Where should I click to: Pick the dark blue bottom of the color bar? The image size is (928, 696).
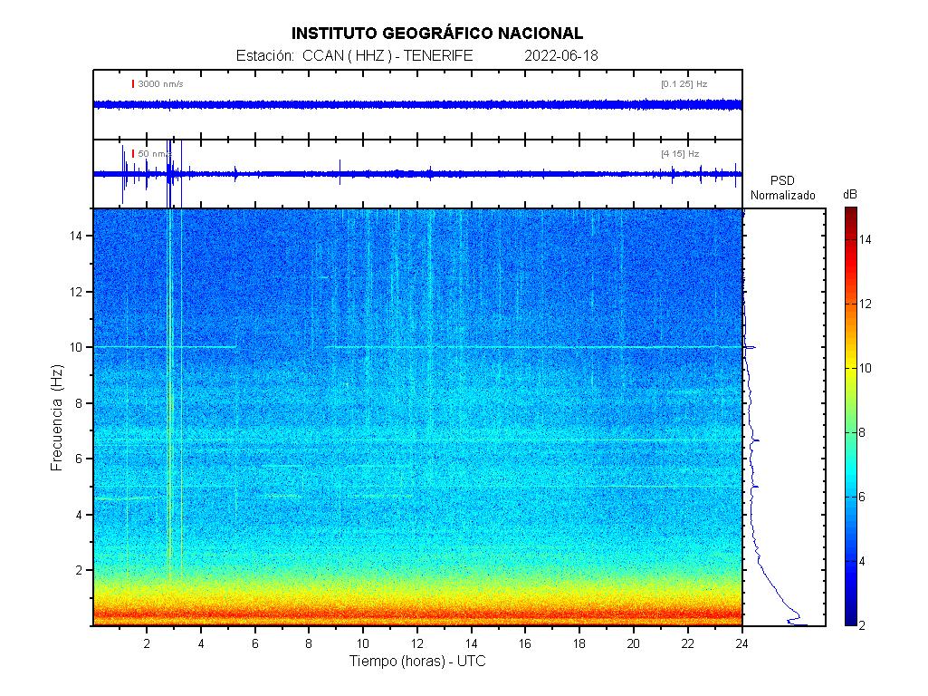pyautogui.click(x=851, y=620)
